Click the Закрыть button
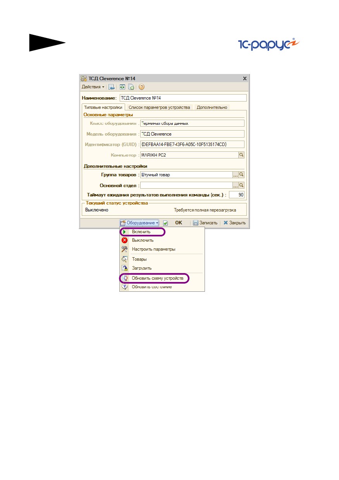Viewport: 339px width, 480px height. (x=235, y=223)
